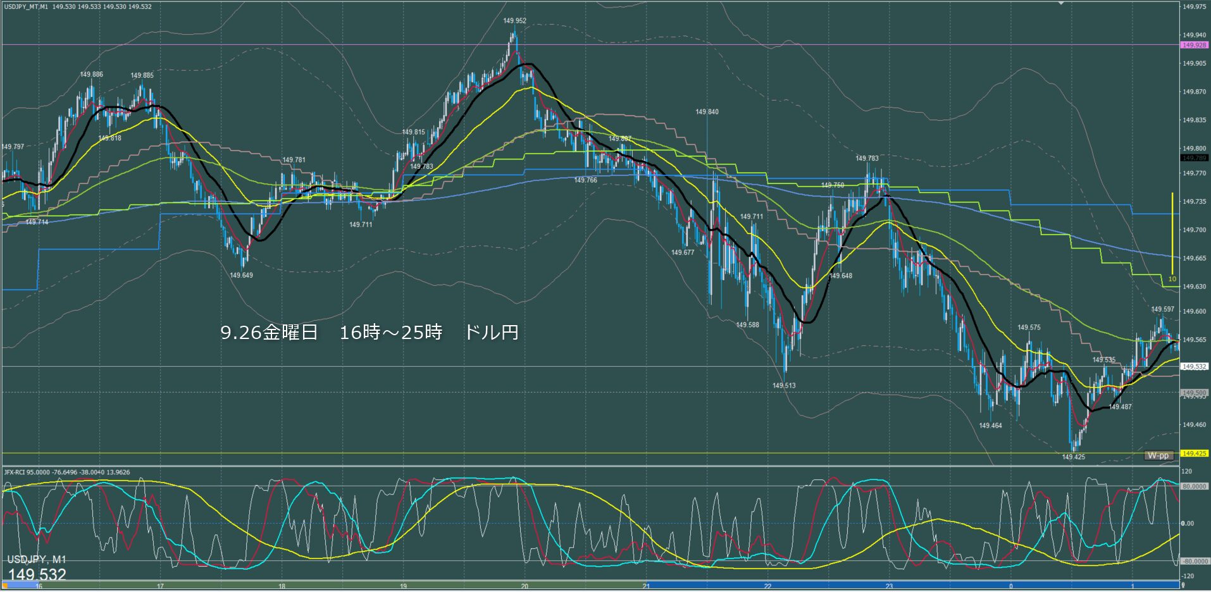
Task: Click hour 20 on the time axis
Action: pyautogui.click(x=525, y=586)
